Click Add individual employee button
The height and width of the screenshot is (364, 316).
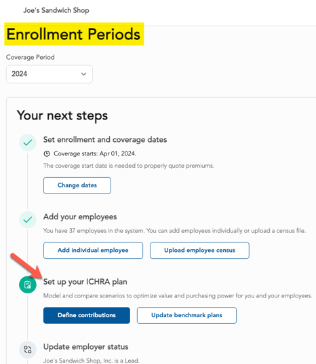(93, 250)
